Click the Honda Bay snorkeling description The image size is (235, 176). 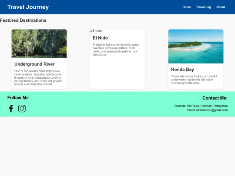(x=194, y=80)
